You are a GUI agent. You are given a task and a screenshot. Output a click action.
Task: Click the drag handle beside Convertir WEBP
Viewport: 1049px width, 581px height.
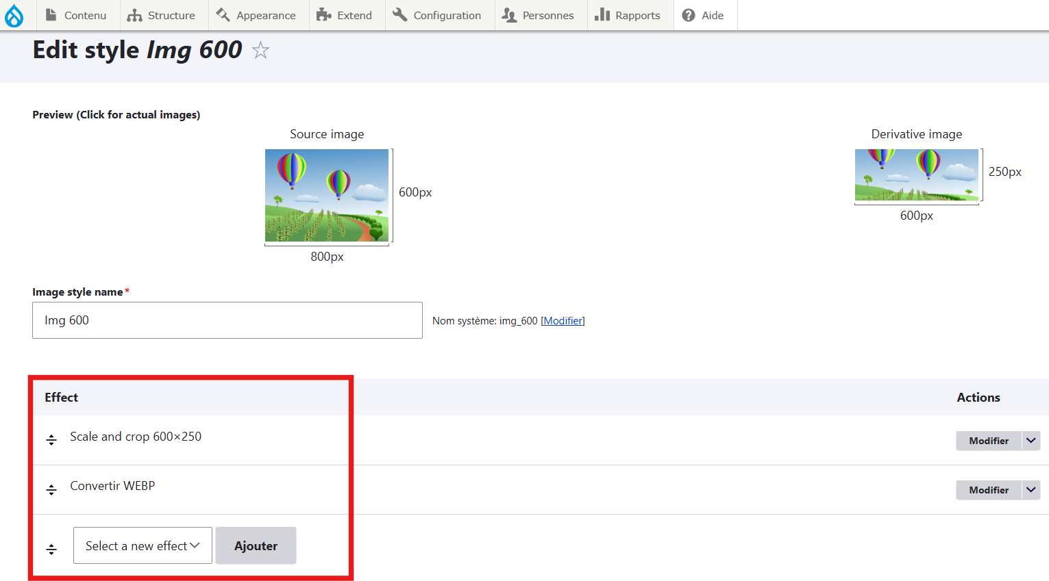[51, 489]
